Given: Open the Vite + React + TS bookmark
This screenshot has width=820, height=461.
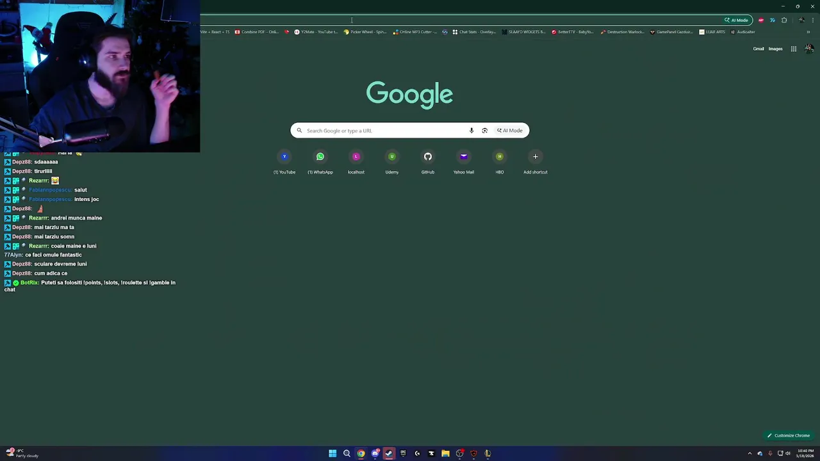Looking at the screenshot, I should [215, 32].
